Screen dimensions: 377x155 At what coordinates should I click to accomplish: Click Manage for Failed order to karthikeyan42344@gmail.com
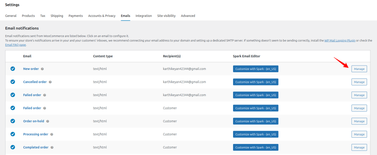point(359,95)
